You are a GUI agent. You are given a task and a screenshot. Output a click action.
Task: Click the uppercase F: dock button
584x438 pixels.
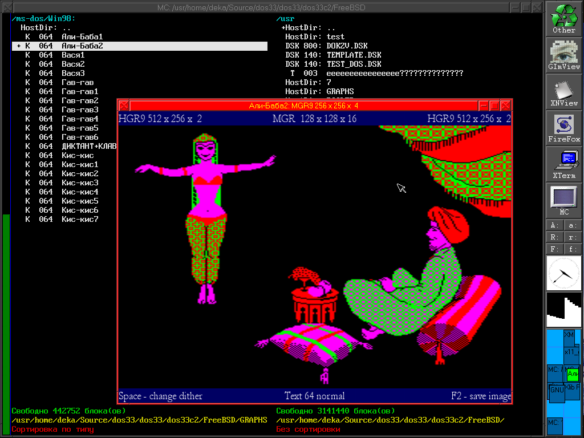[x=554, y=249]
